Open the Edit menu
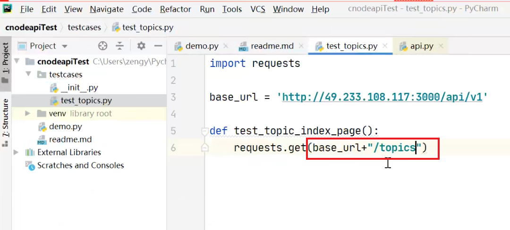The width and height of the screenshot is (510, 230). point(49,9)
